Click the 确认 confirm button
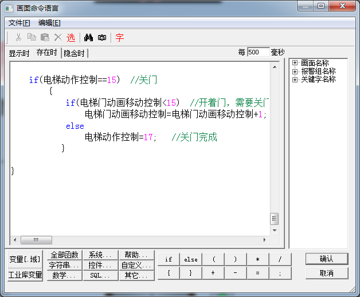Screen dimensions: 360x297 click(327, 259)
